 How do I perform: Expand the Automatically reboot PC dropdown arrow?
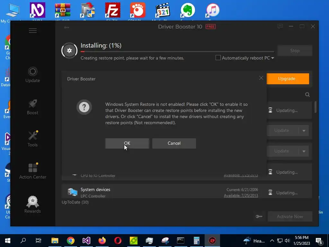272,58
